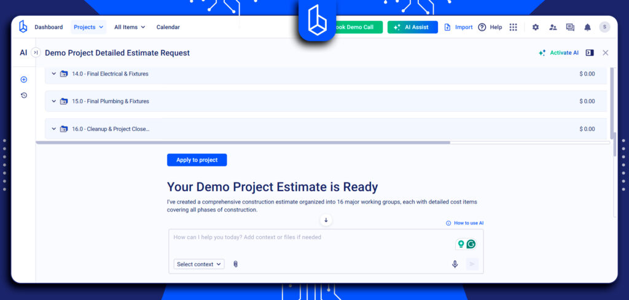Go to the Calendar page

[x=168, y=27]
